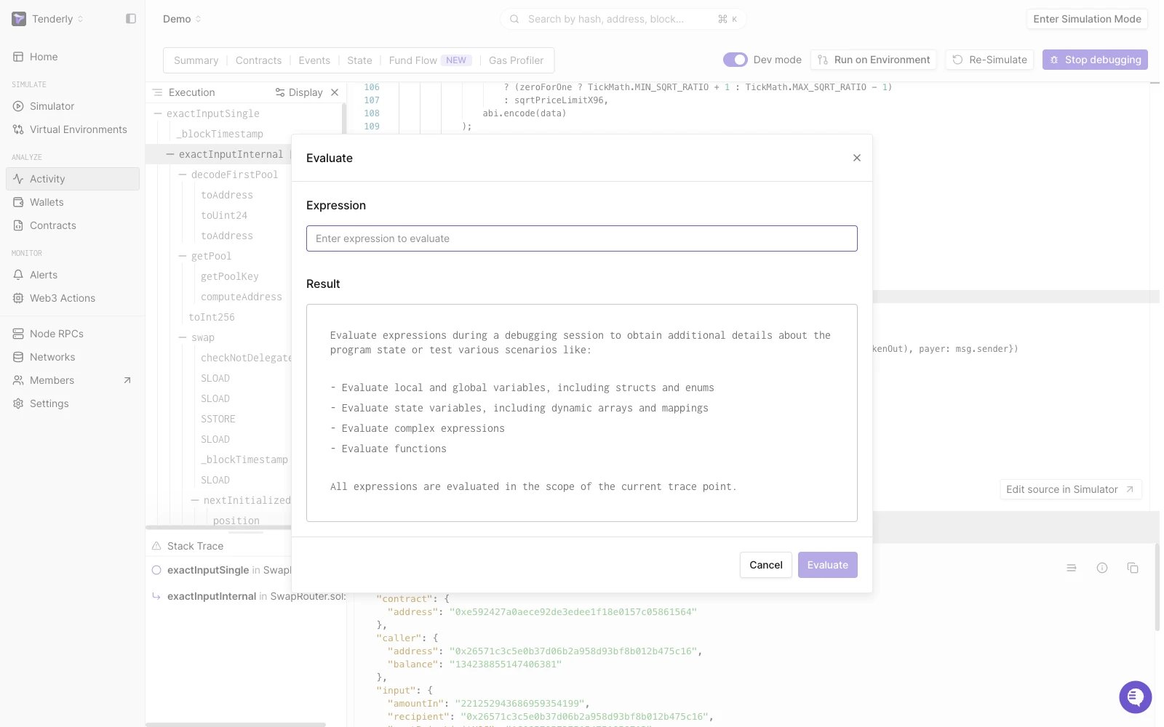Select the SSTORE trace row
The image size is (1164, 727).
point(218,419)
